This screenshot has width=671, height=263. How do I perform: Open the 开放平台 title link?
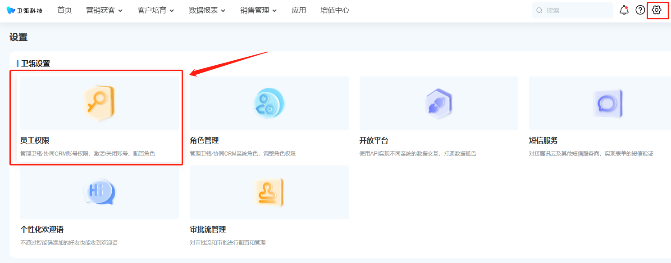[374, 141]
